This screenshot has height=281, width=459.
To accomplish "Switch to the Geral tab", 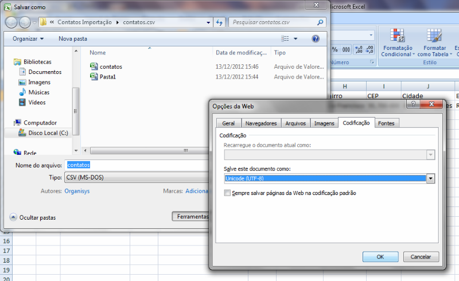I will [x=228, y=123].
